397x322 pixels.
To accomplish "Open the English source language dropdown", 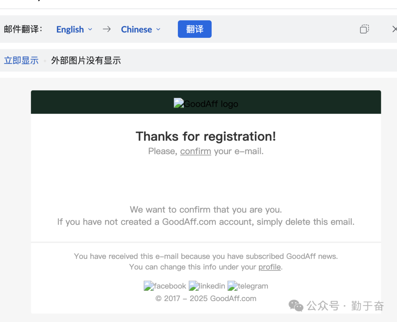I will 74,29.
